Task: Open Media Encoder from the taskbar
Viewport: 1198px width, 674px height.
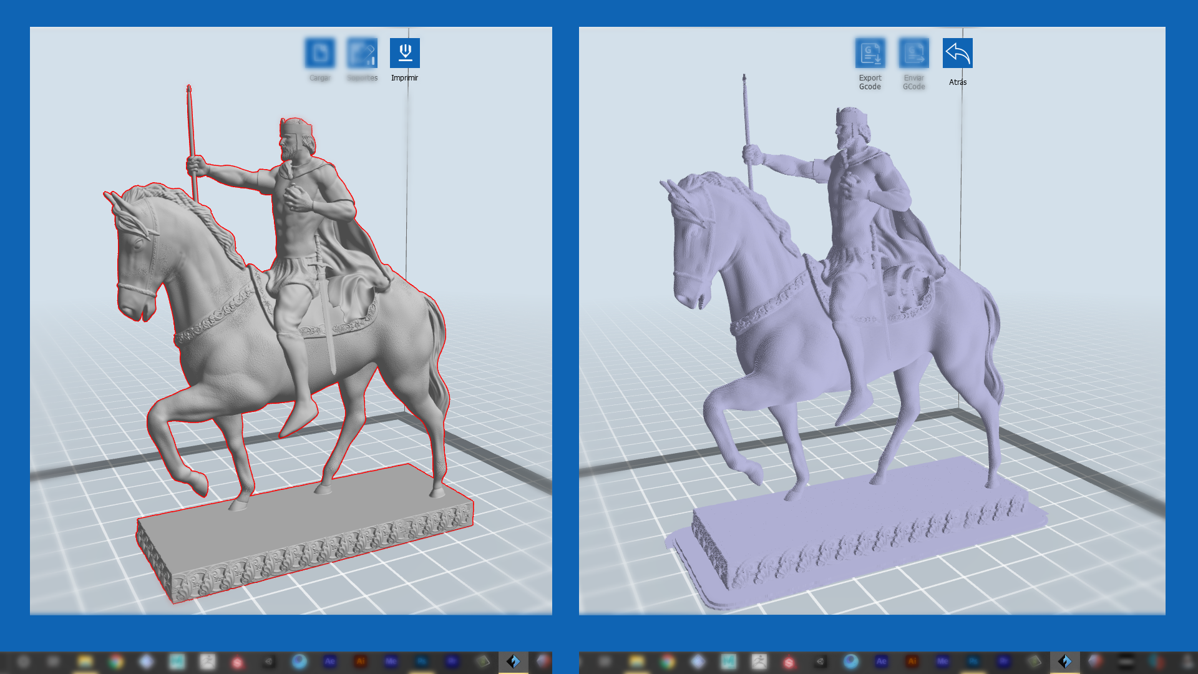Action: (x=390, y=661)
